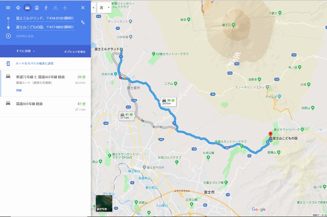Swap origin and destination arrows
Screen dimensions: 327x217
[83, 23]
